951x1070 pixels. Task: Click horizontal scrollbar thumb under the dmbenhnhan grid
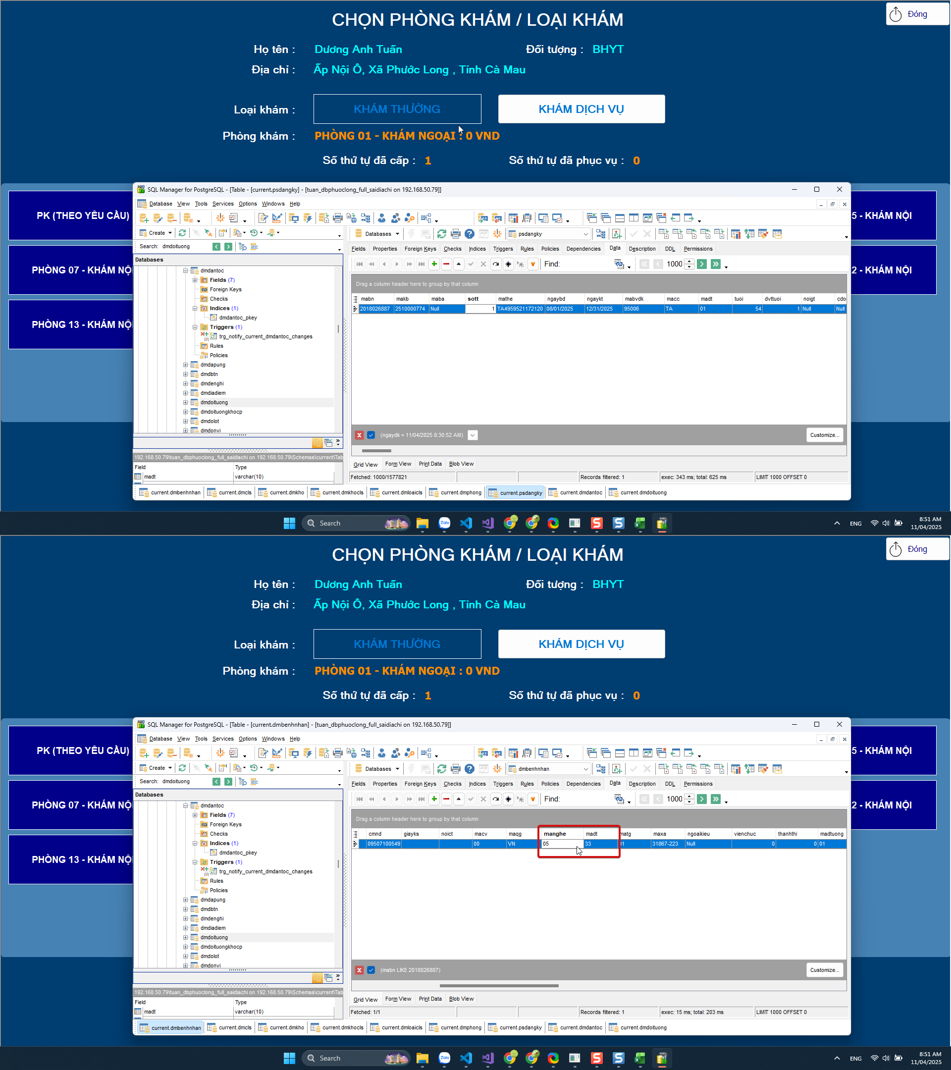(x=498, y=986)
